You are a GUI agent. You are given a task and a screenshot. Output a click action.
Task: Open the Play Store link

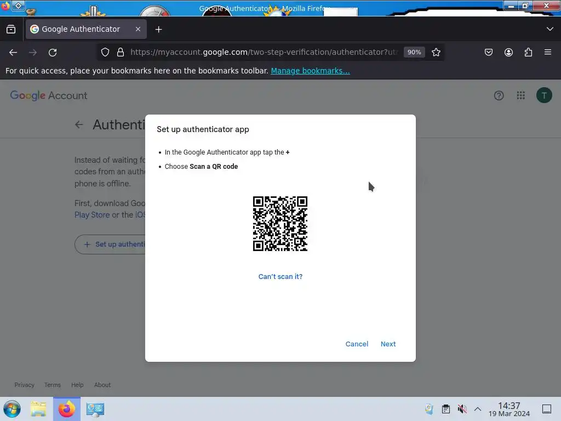92,215
